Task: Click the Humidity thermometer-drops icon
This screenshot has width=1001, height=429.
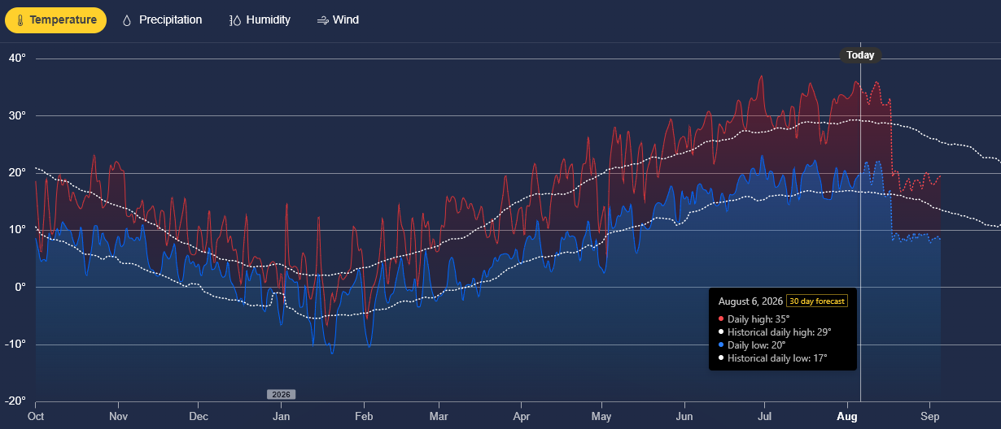Action: [x=235, y=20]
